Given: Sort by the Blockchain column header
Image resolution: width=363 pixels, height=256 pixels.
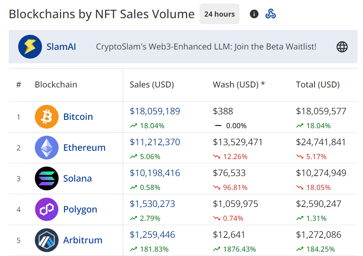Looking at the screenshot, I should [56, 85].
